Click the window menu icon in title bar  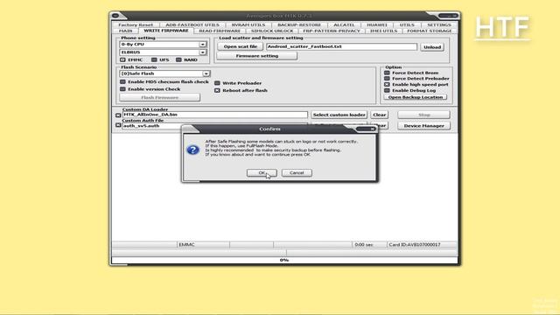pyautogui.click(x=115, y=16)
